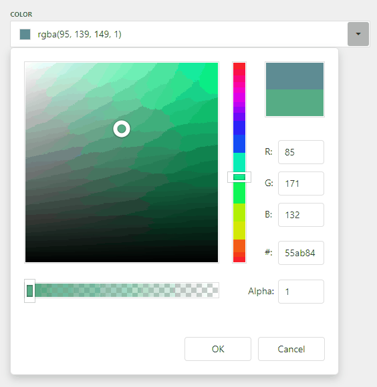
Task: Click the alpha transparency slider handle
Action: tap(29, 291)
